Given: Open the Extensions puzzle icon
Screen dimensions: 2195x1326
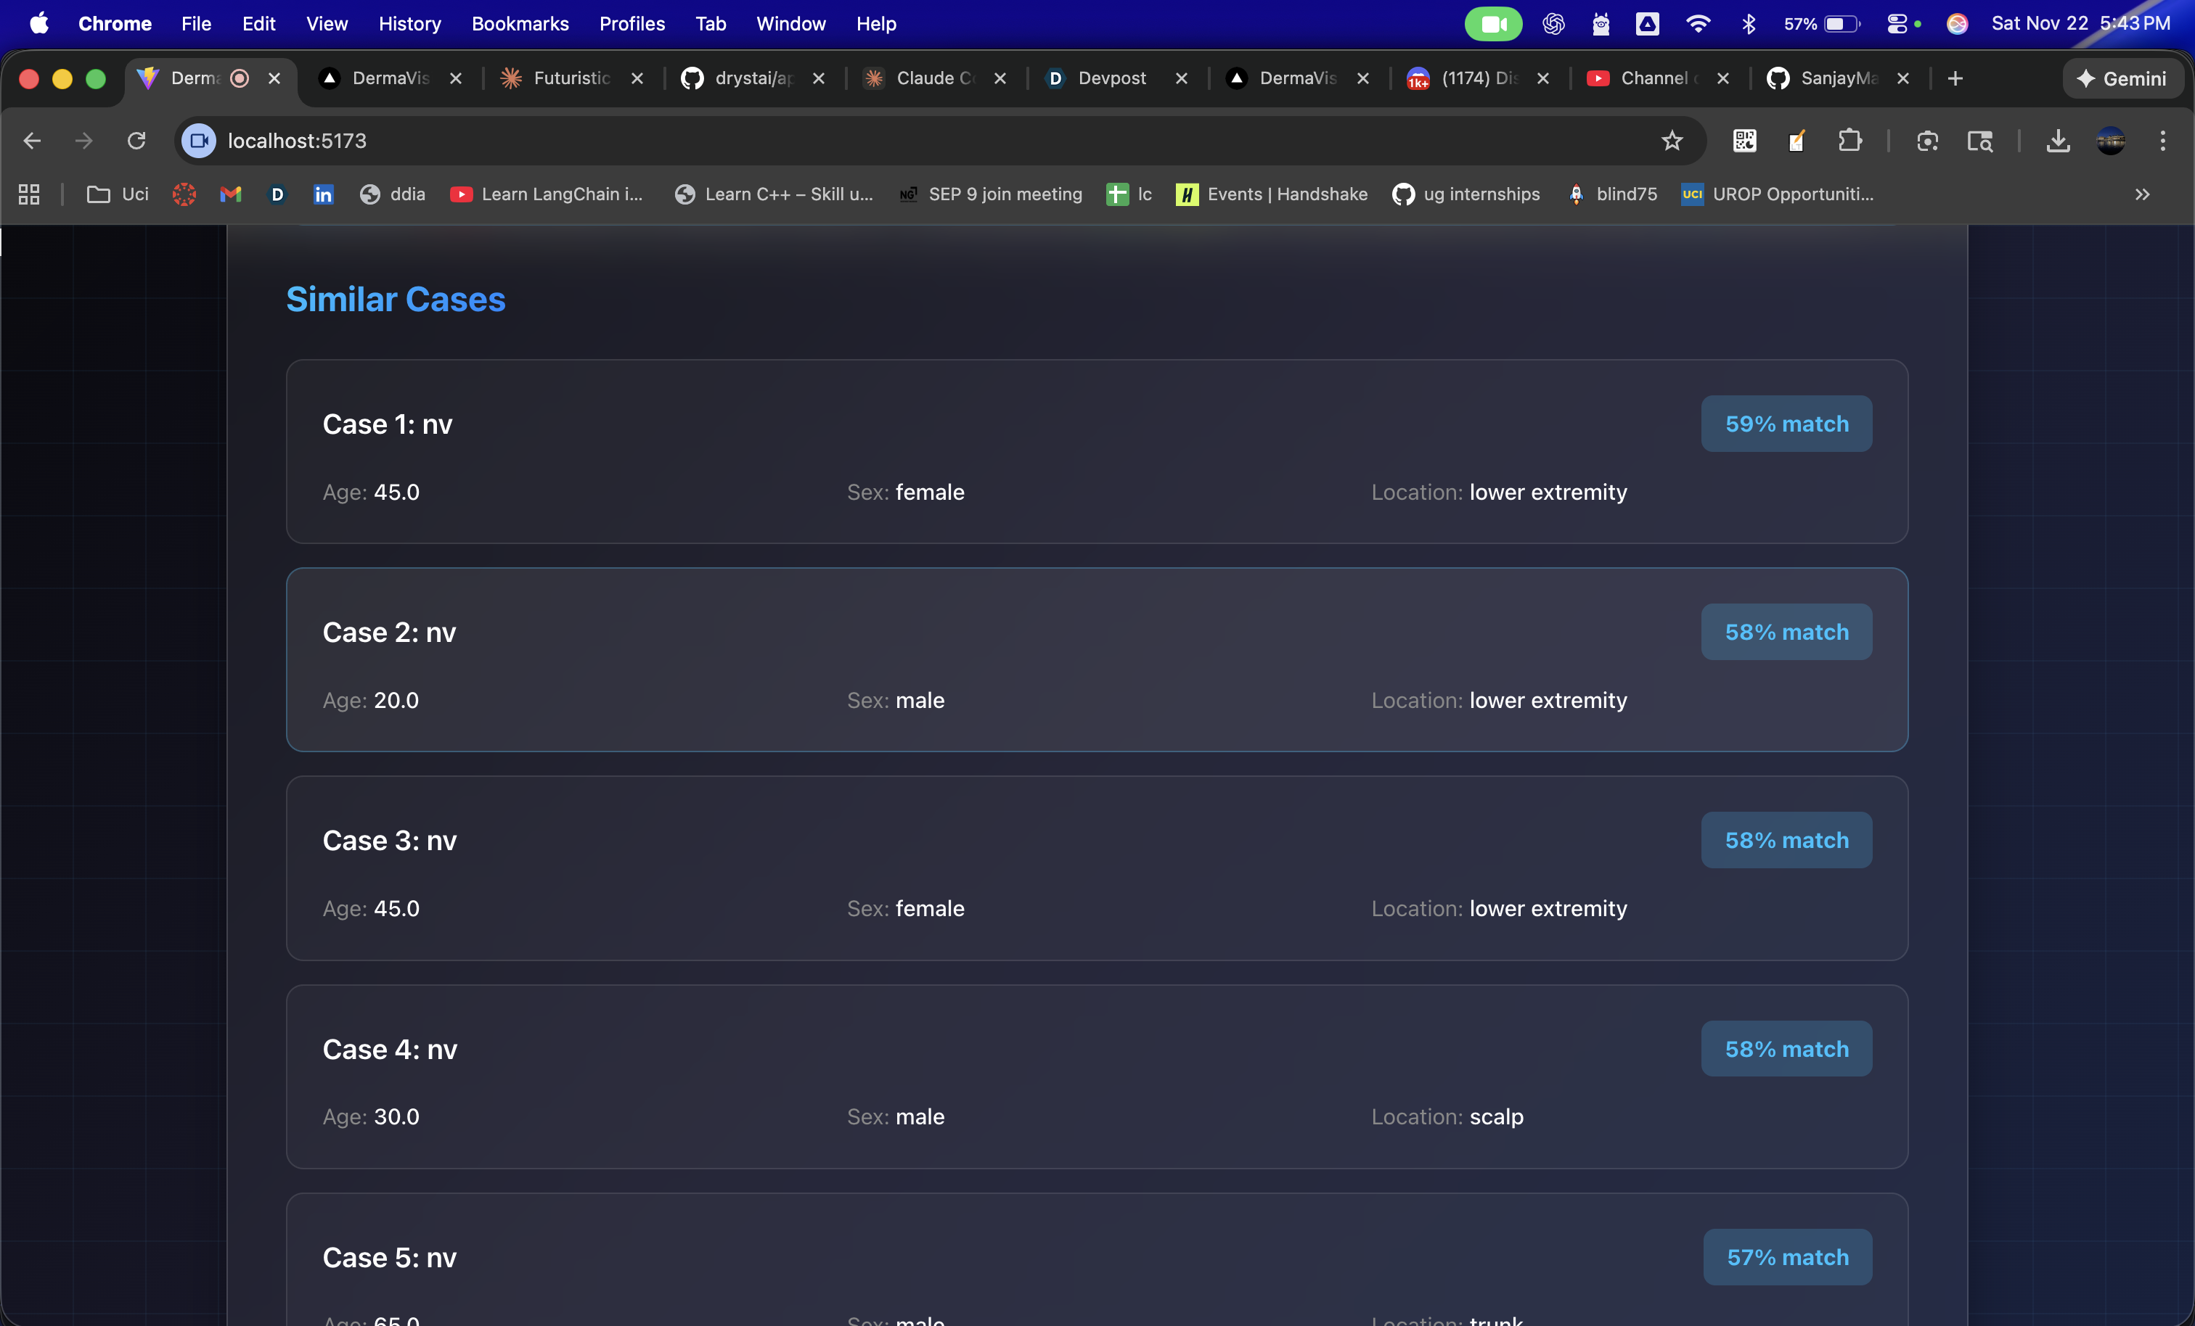Looking at the screenshot, I should click(x=1849, y=141).
